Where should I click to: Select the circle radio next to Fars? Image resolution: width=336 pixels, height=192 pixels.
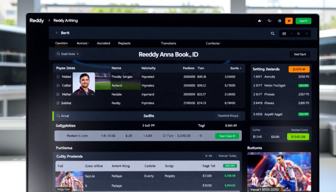click(x=164, y=136)
